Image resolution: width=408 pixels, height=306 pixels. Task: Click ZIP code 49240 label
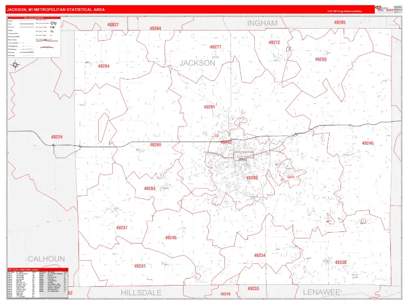[x=368, y=143]
